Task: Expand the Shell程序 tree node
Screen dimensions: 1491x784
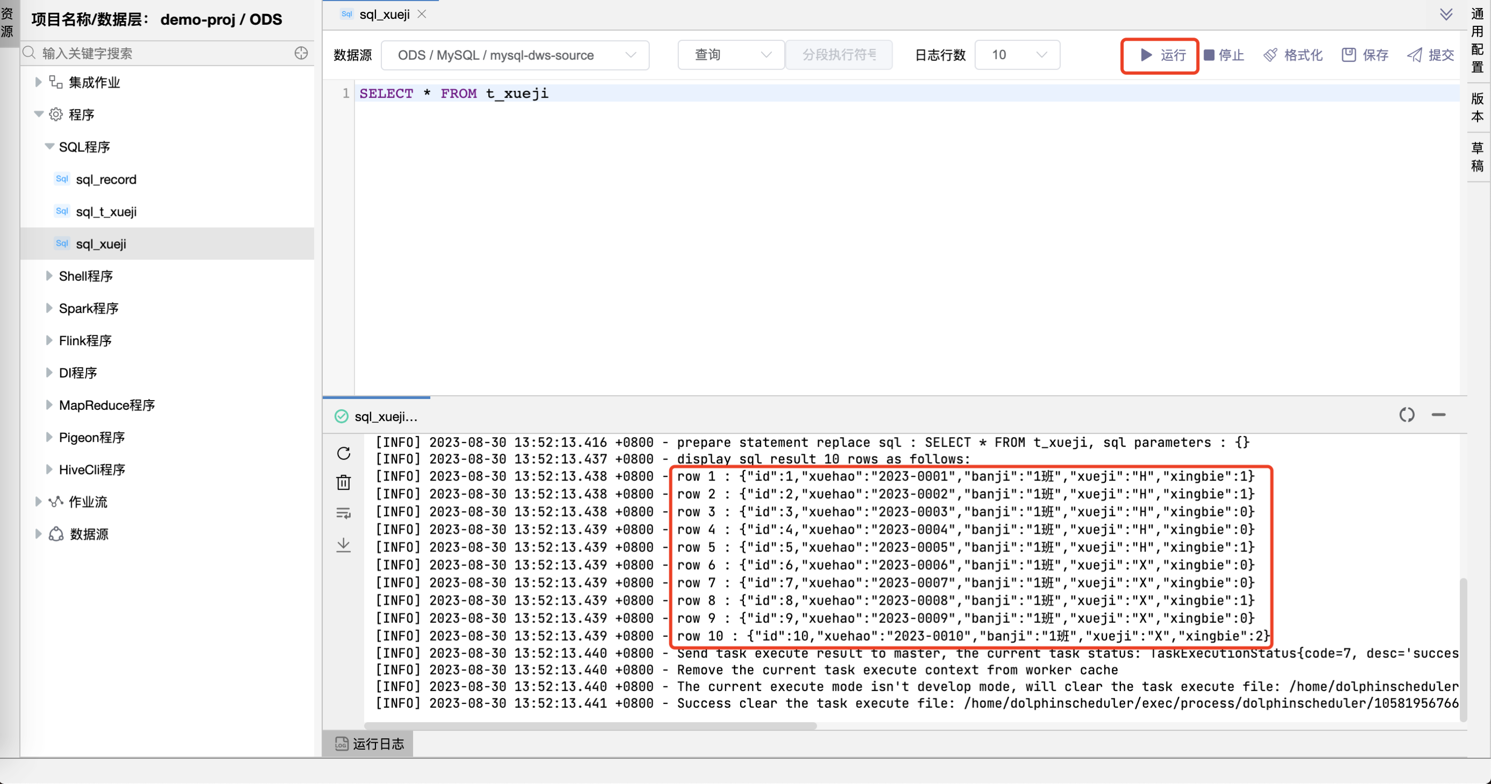Action: pyautogui.click(x=49, y=276)
